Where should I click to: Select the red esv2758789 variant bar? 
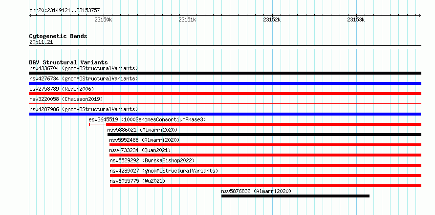point(225,94)
